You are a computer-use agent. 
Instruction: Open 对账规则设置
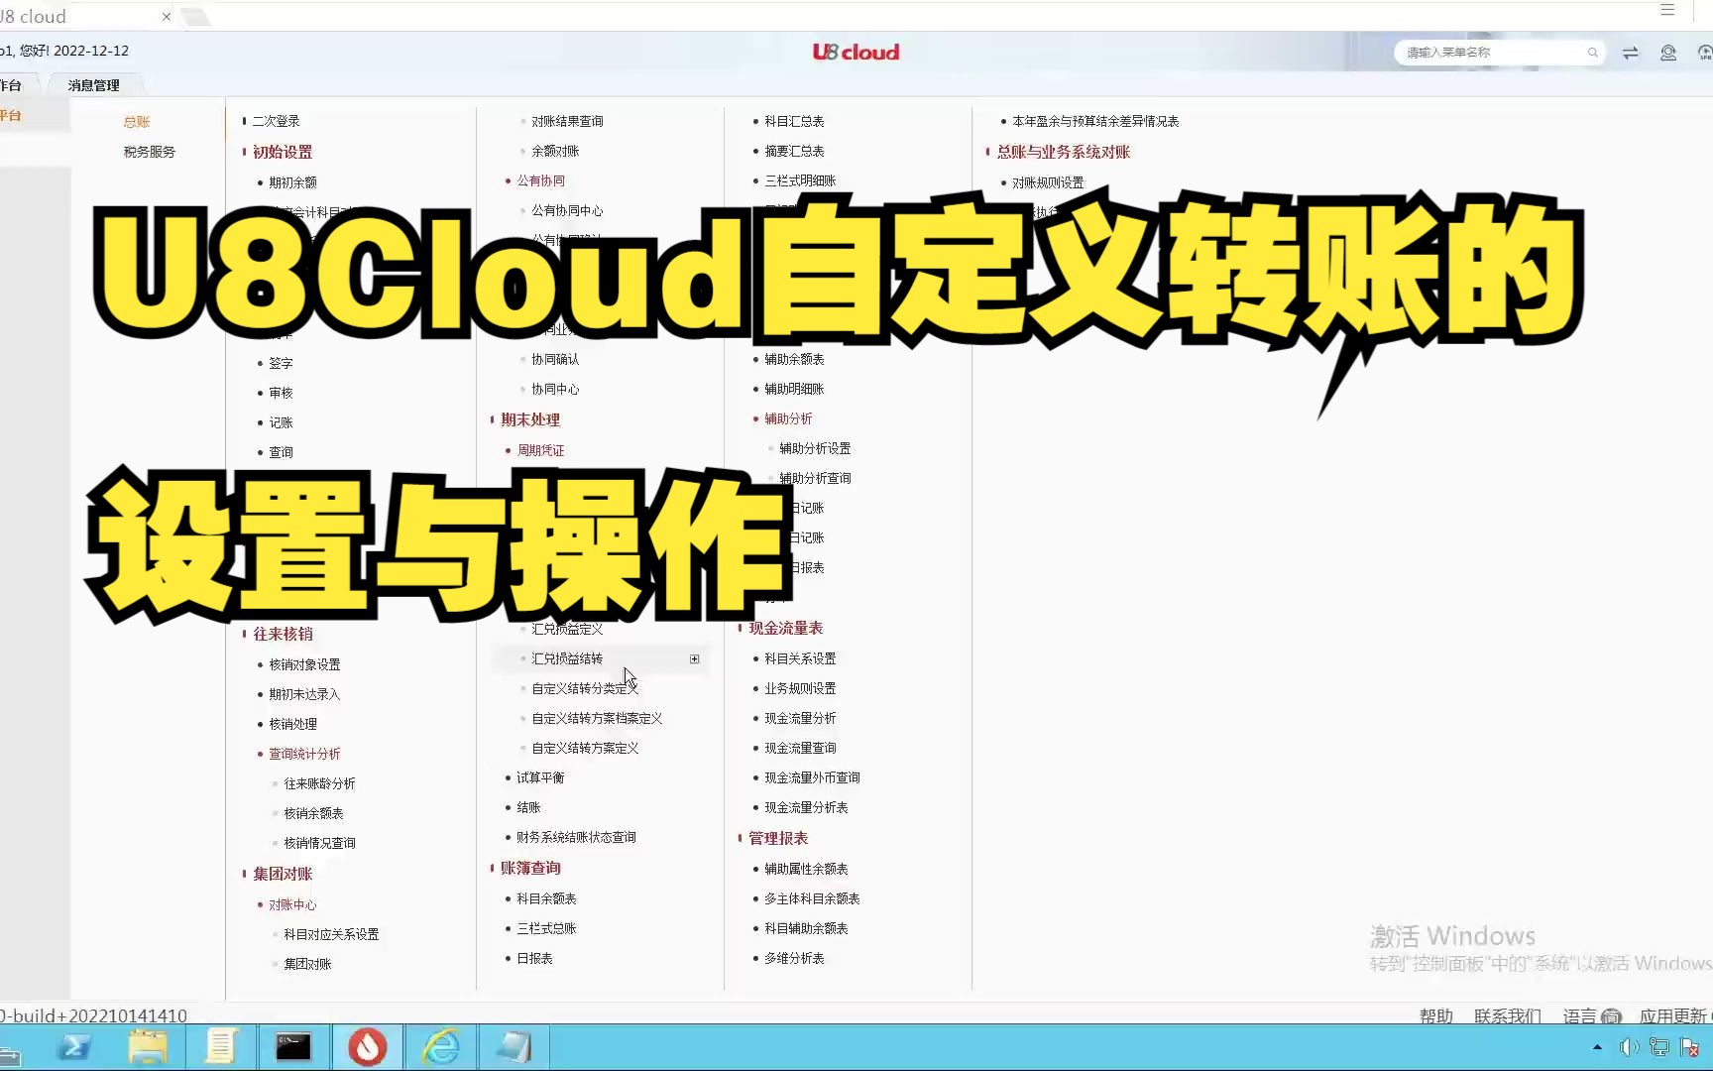(1048, 182)
